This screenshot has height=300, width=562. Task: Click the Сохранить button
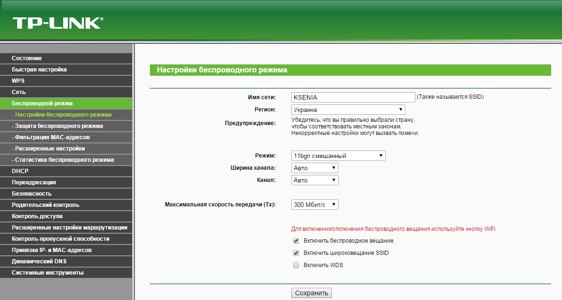pos(311,293)
